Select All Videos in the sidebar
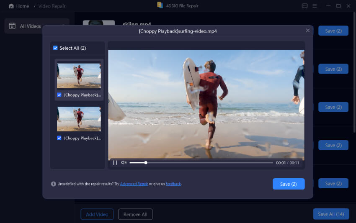The height and width of the screenshot is (223, 356). coord(30,26)
